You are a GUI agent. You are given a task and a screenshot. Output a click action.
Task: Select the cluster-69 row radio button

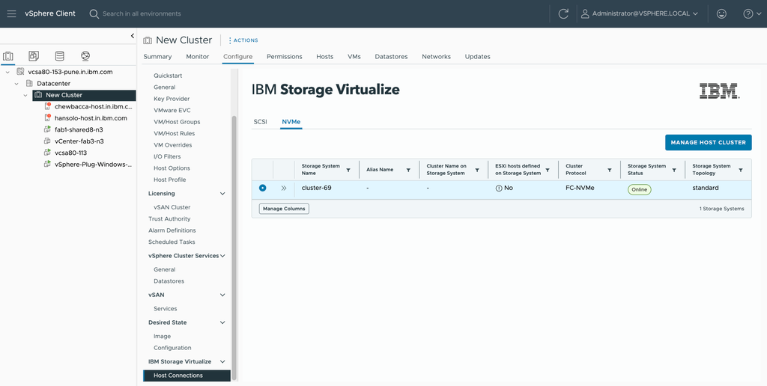pyautogui.click(x=263, y=188)
